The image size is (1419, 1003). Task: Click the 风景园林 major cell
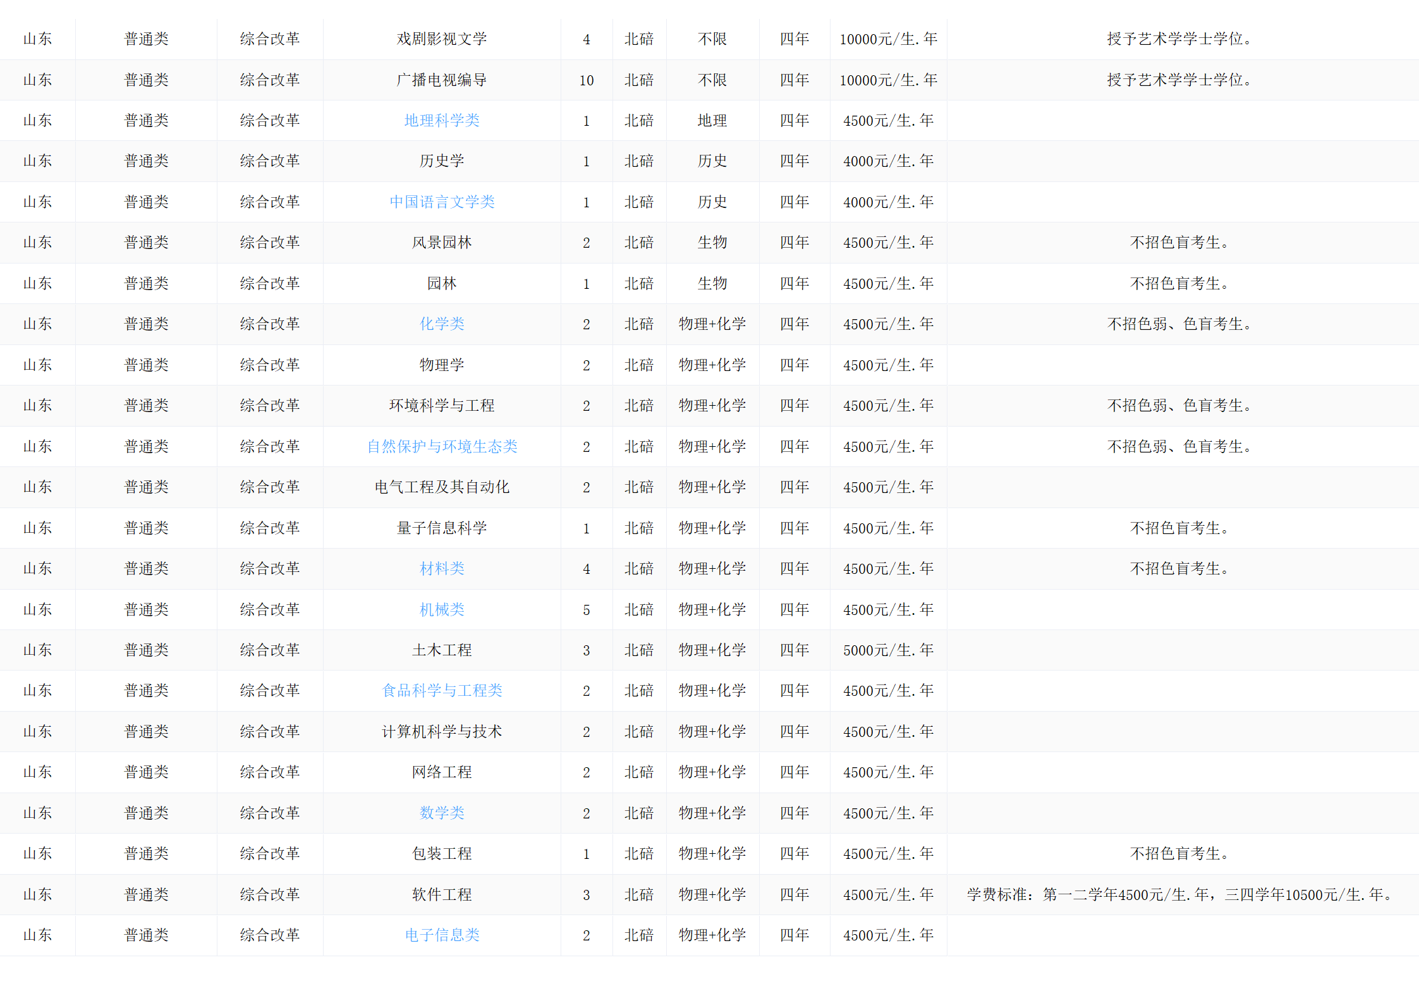point(441,242)
